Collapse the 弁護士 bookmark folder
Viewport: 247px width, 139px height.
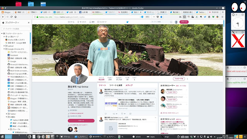(7, 117)
